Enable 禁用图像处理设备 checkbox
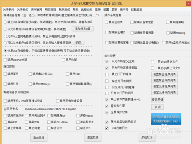Image resolution: width=192 pixels, height=144 pixels. [58, 101]
